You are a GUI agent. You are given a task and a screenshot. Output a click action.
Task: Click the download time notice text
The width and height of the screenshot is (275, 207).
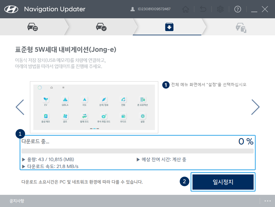[x=82, y=182]
